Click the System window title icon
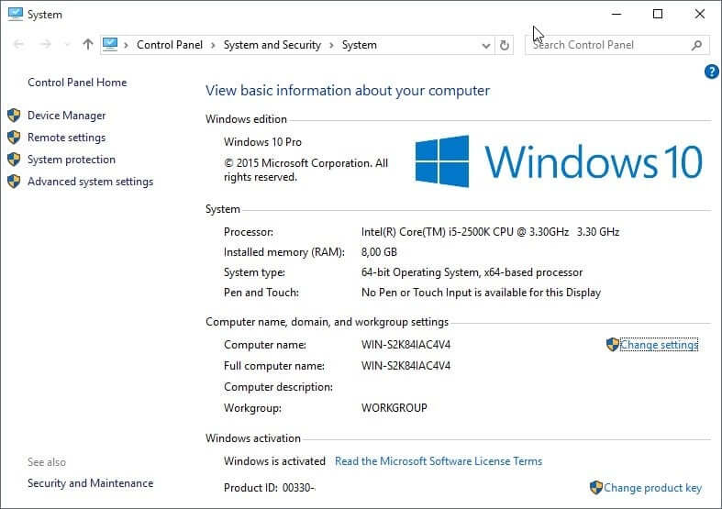Viewport: 722px width, 509px height. (x=16, y=14)
